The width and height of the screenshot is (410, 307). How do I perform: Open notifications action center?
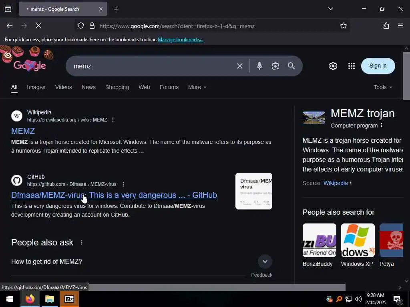tap(397, 299)
